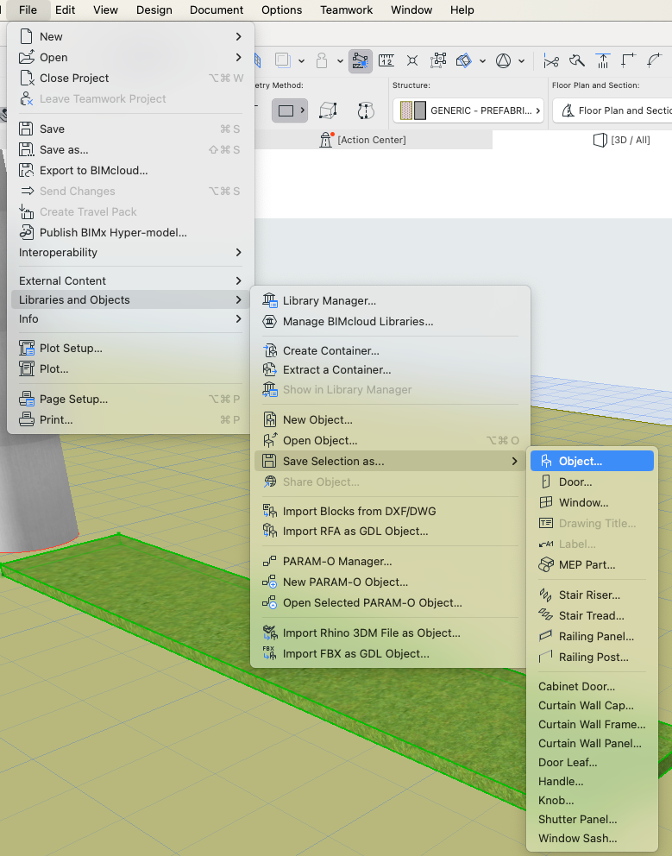672x856 pixels.
Task: Save selection as Curtain Wall Panel...
Action: tap(593, 744)
